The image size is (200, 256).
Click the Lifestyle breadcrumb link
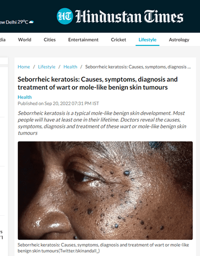[x=47, y=67]
